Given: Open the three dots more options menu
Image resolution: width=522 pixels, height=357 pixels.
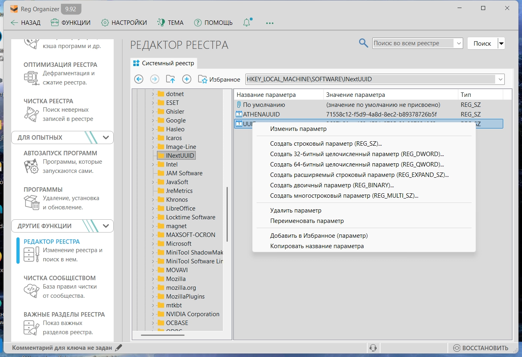Looking at the screenshot, I should click(x=269, y=23).
